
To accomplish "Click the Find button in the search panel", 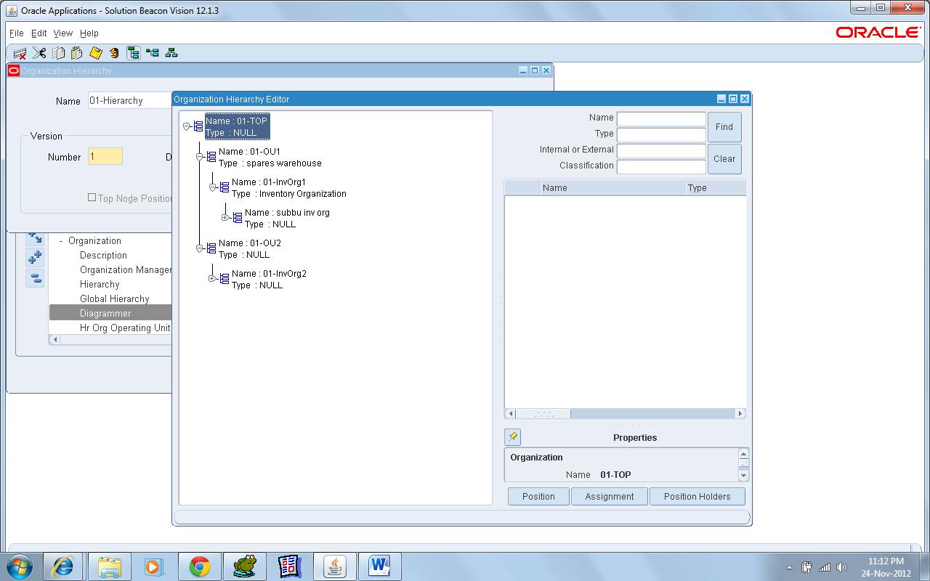I will (x=724, y=127).
